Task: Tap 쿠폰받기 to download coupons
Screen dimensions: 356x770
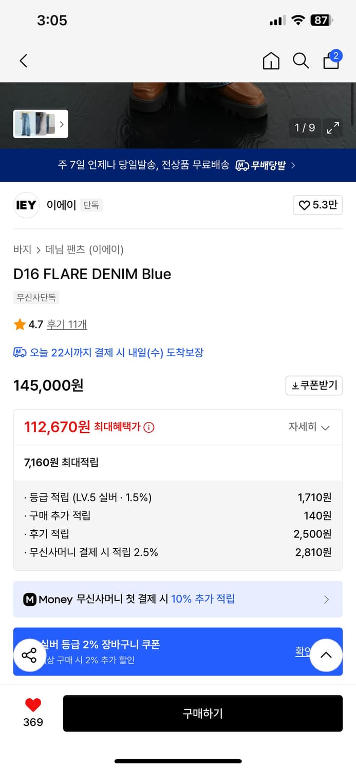Action: [x=314, y=386]
